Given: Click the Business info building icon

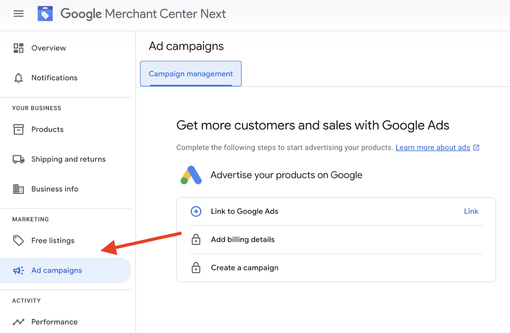Looking at the screenshot, I should (x=18, y=189).
